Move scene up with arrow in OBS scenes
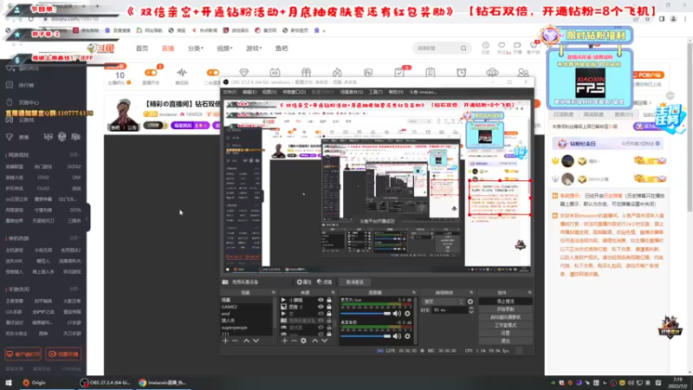Viewport: 693px width, 390px height. 246,341
